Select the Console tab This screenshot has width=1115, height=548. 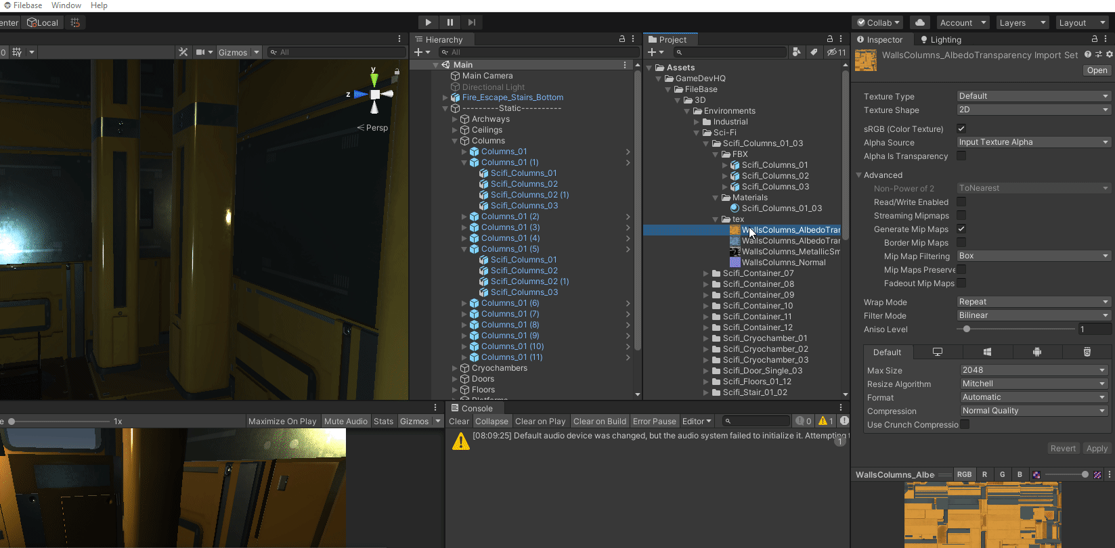pyautogui.click(x=472, y=408)
